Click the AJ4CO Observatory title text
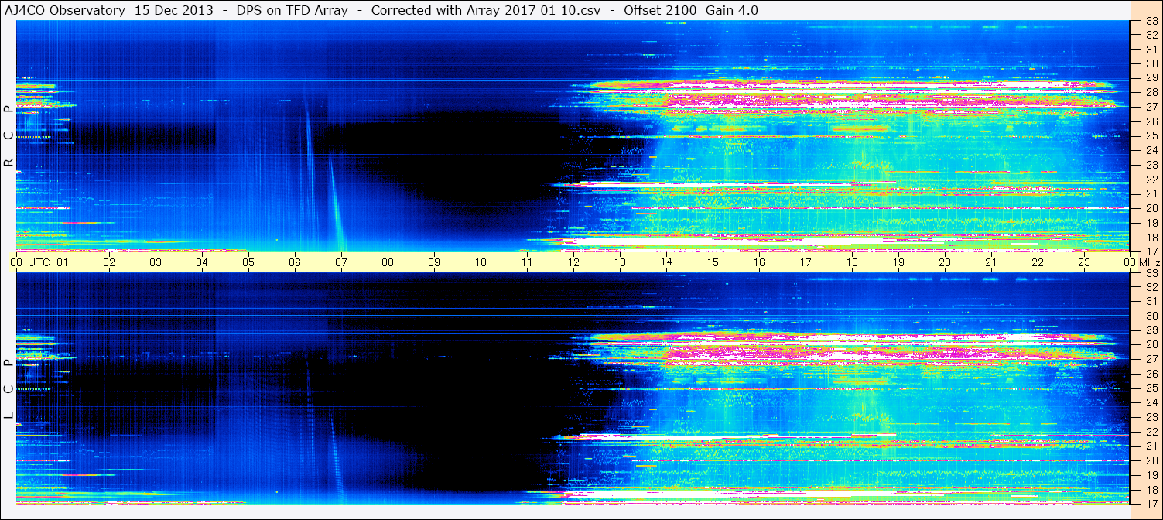Image resolution: width=1163 pixels, height=520 pixels. 65,10
